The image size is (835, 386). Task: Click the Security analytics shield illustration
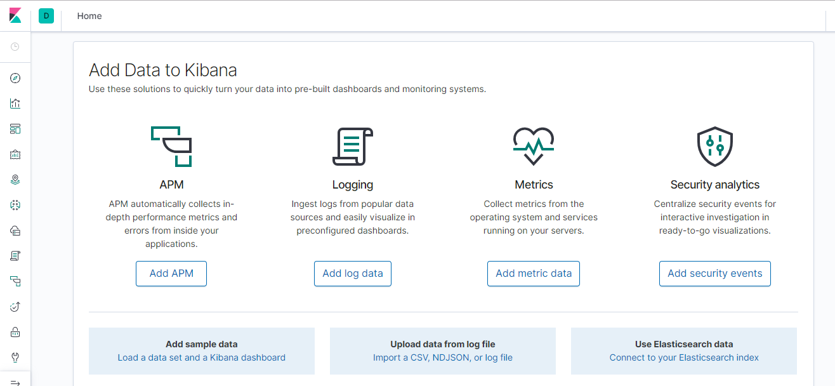point(715,147)
